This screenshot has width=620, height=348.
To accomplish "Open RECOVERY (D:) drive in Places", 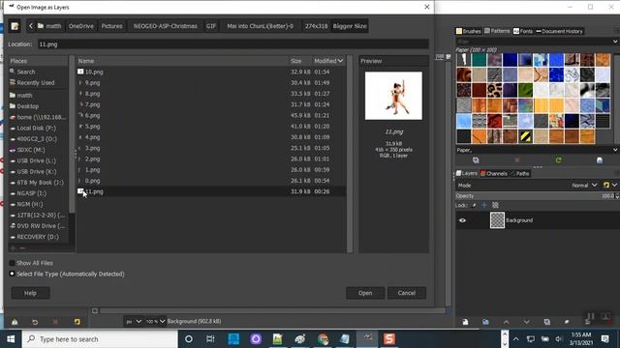I will coord(38,237).
